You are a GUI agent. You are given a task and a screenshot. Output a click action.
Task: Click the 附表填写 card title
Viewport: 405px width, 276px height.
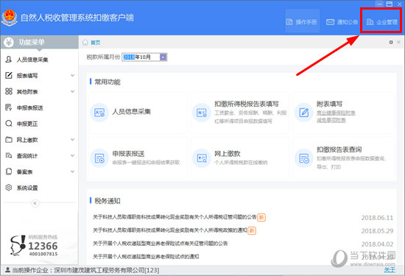330,104
